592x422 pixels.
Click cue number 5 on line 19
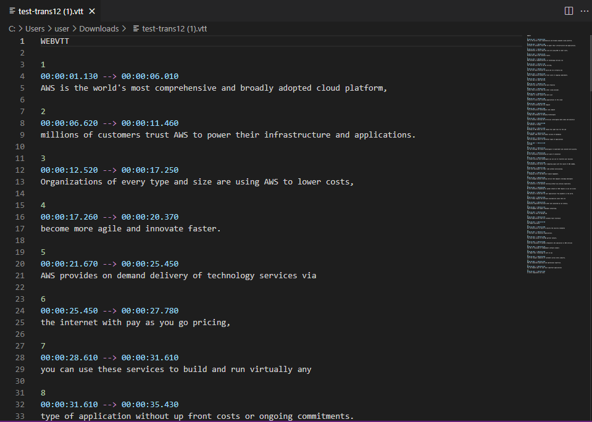click(43, 252)
